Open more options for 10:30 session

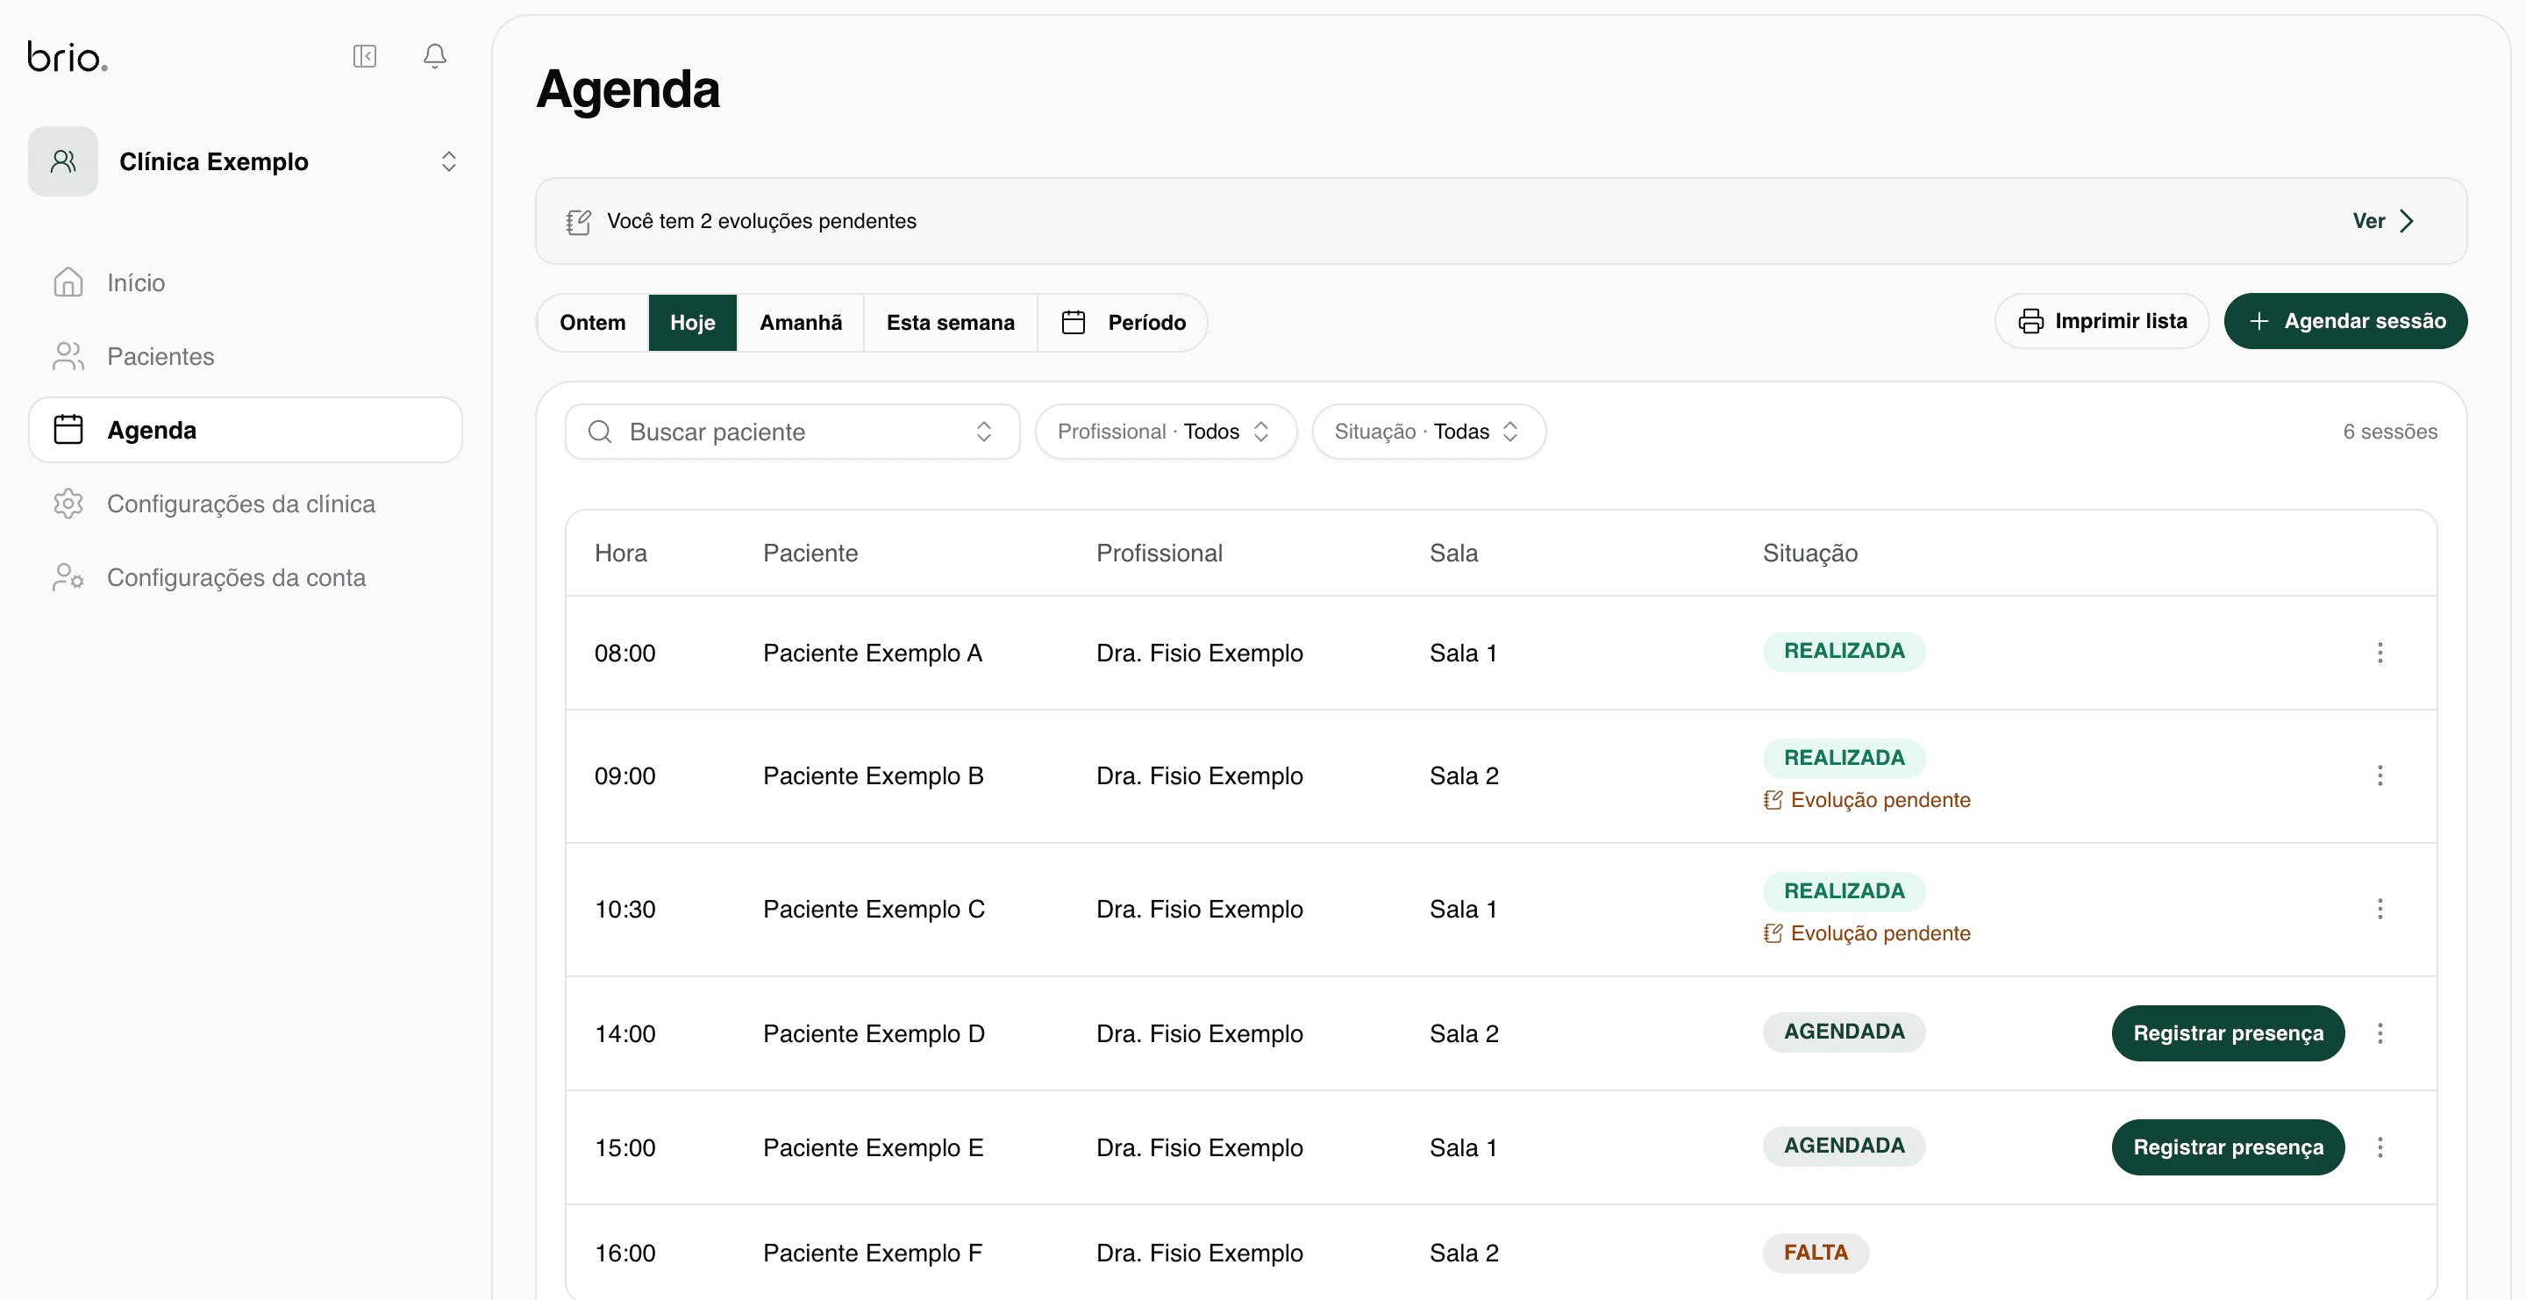click(2380, 909)
